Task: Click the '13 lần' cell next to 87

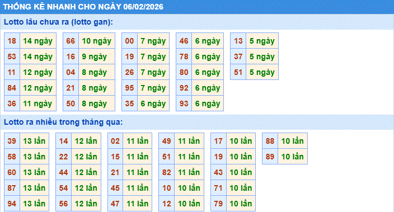Action: [x=35, y=187]
